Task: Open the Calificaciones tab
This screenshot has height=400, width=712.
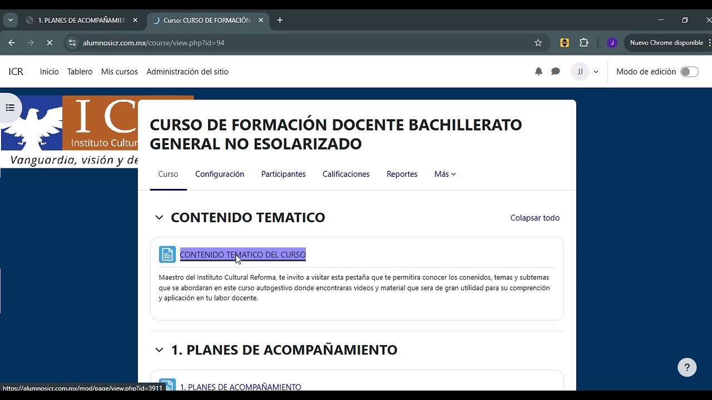Action: coord(346,174)
